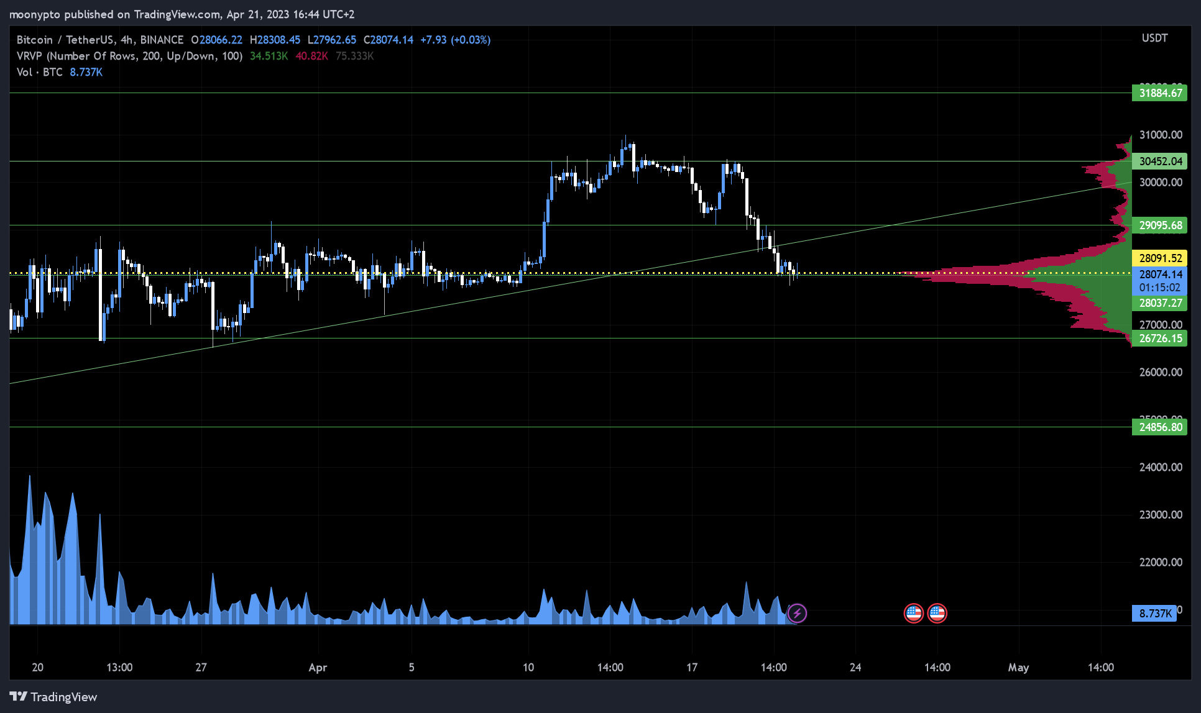This screenshot has width=1201, height=713.
Task: Click the USDT currency label on the price axis
Action: (x=1154, y=38)
